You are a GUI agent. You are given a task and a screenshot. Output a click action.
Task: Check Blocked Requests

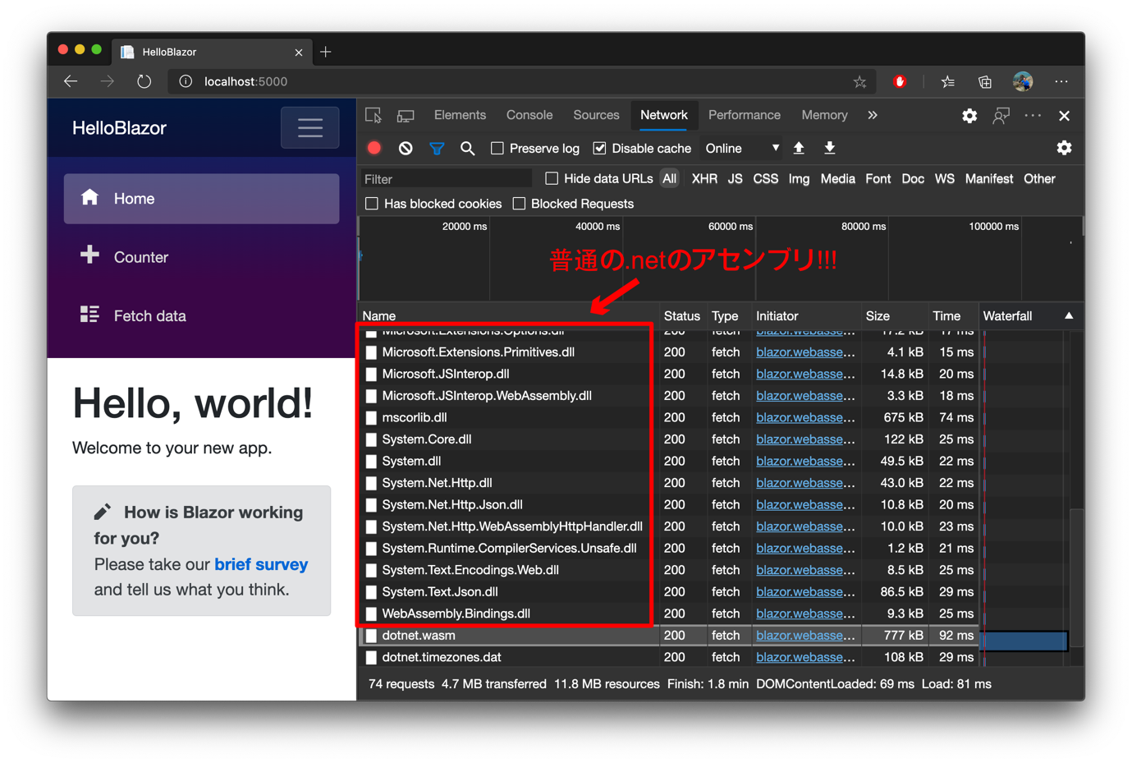click(519, 204)
